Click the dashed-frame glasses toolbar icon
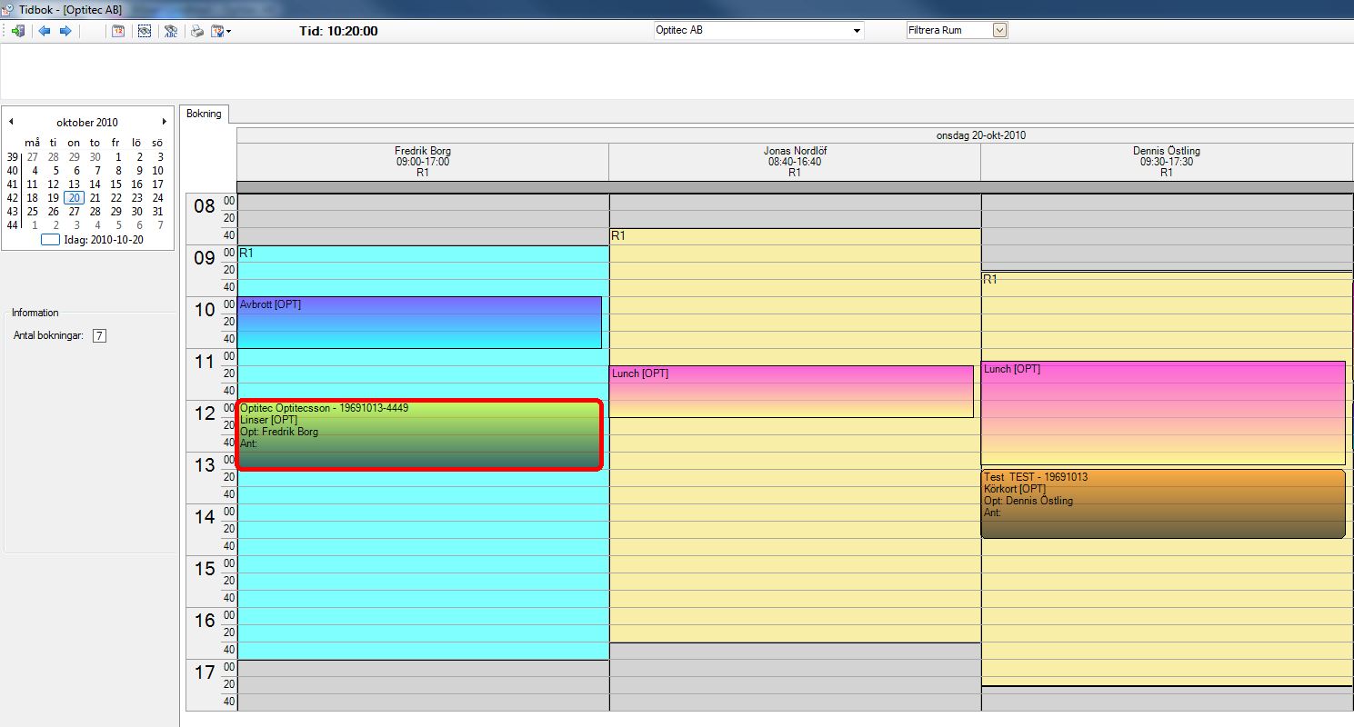 click(x=144, y=31)
